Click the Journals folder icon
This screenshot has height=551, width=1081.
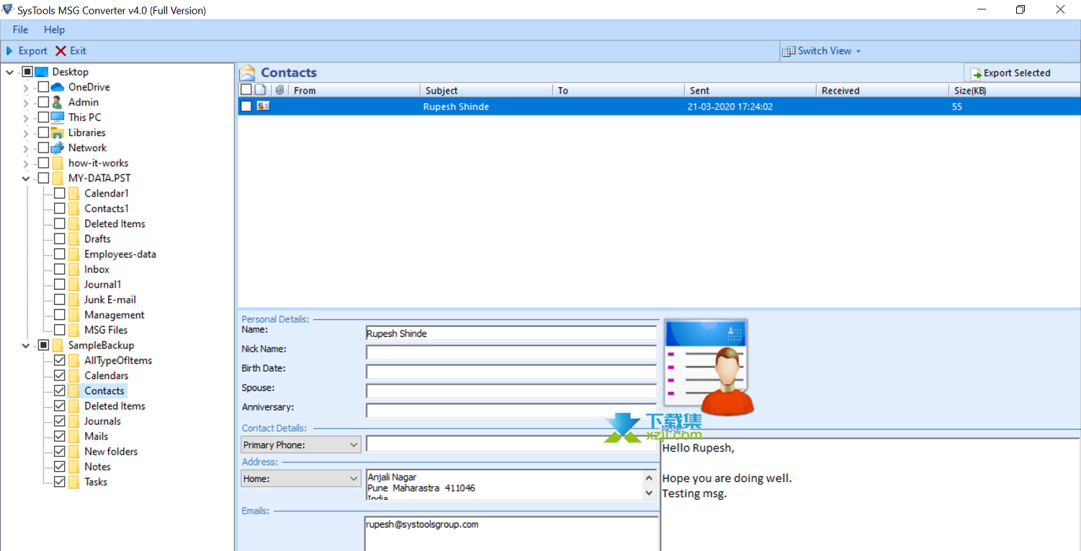pos(74,421)
